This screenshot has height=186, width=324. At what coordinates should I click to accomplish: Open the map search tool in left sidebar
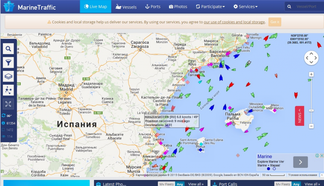pyautogui.click(x=8, y=49)
